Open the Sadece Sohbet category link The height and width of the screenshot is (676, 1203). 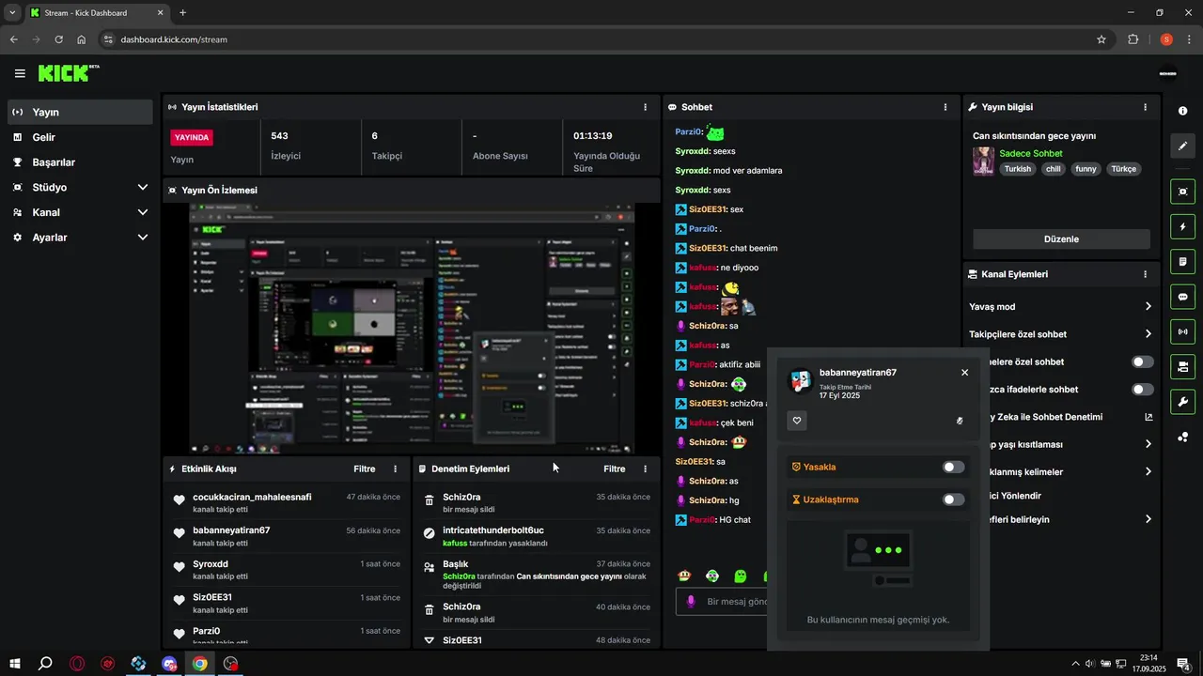[1031, 153]
